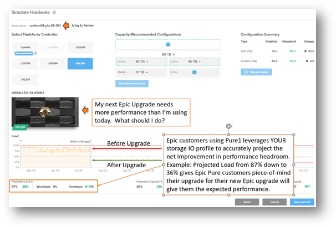
Task: Click the green //XL130 tag on array image
Action: point(20,127)
